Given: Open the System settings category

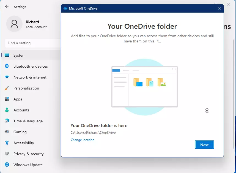Looking at the screenshot, I should [31, 55].
